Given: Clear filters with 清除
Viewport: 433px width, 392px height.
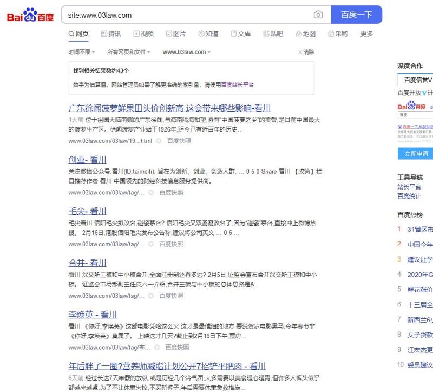Looking at the screenshot, I should [306, 52].
